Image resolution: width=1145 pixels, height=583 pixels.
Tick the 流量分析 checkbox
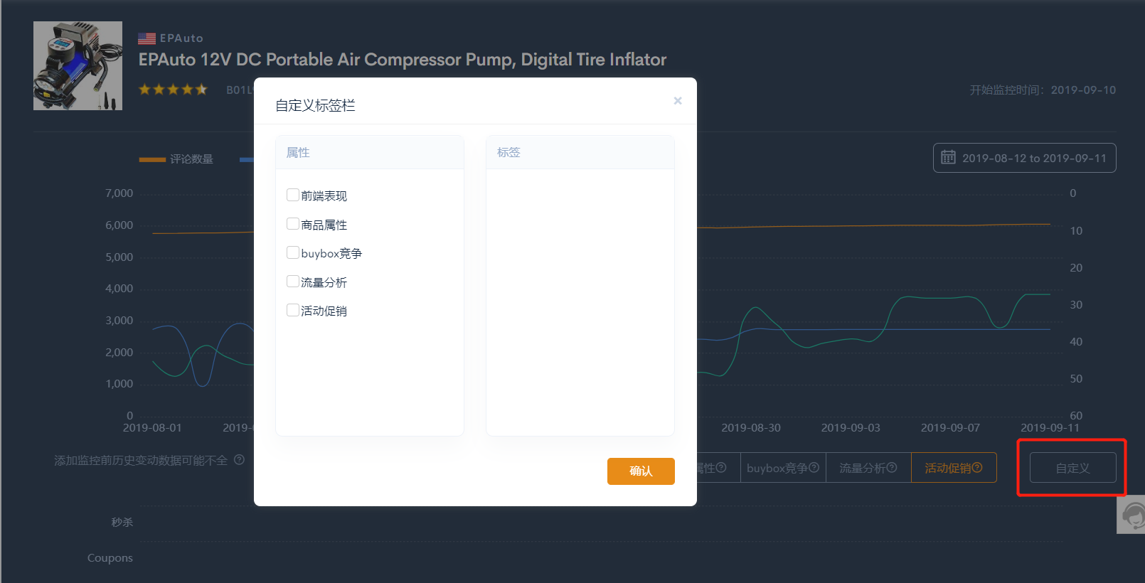click(293, 282)
